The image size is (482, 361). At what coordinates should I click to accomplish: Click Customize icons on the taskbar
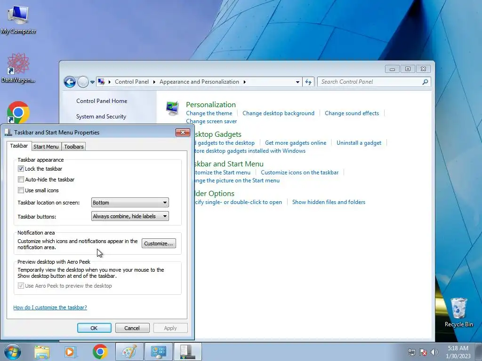click(300, 172)
